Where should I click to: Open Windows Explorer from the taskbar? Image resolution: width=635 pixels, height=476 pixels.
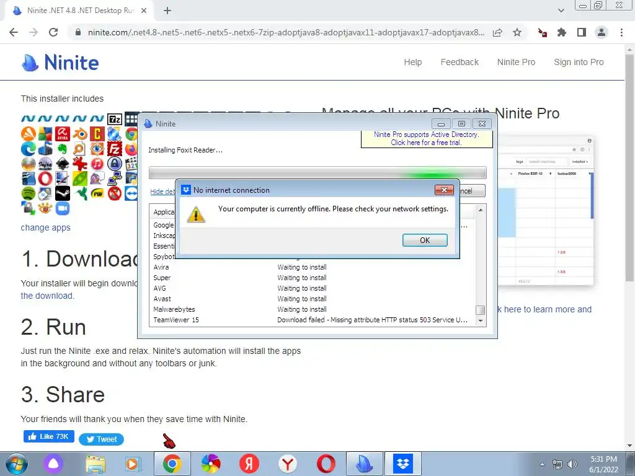tap(95, 464)
